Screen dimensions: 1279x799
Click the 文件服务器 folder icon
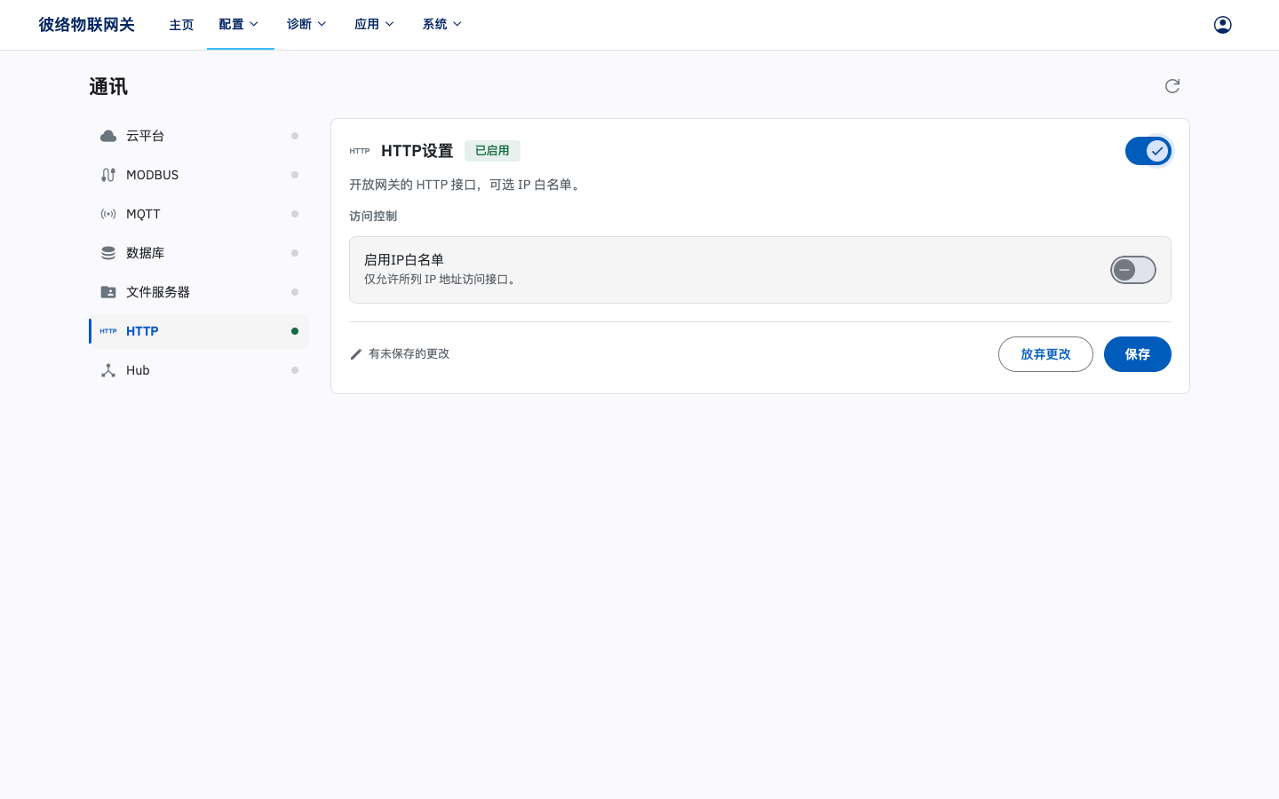108,292
